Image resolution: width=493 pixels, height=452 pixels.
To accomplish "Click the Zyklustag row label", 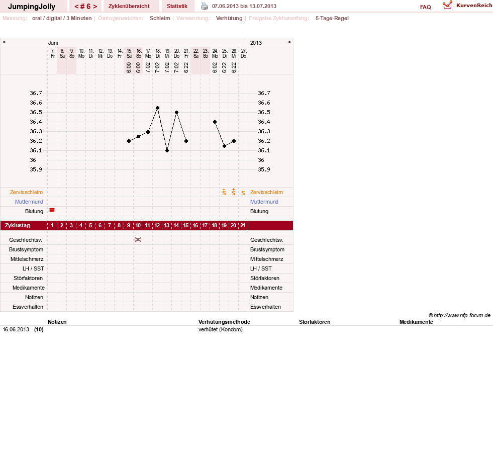I will coord(17,226).
